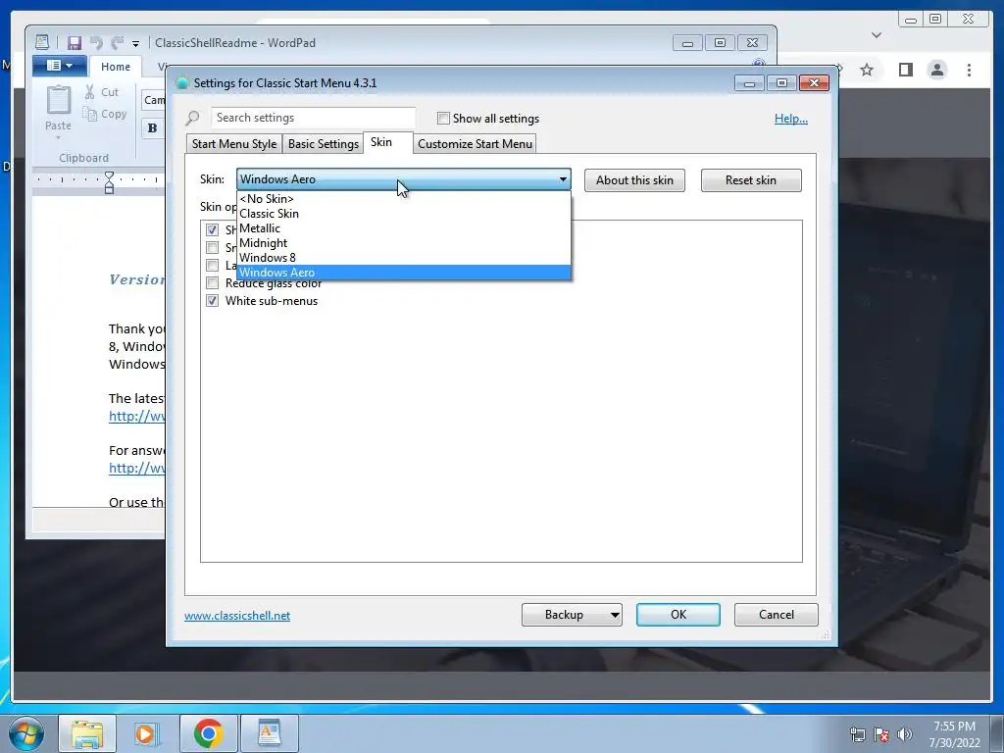Click the Chrome tab search chevron
The width and height of the screenshot is (1004, 753).
[x=877, y=35]
